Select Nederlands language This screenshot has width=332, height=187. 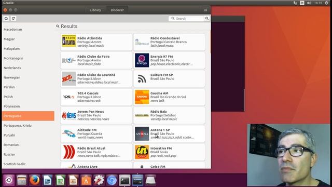28,68
